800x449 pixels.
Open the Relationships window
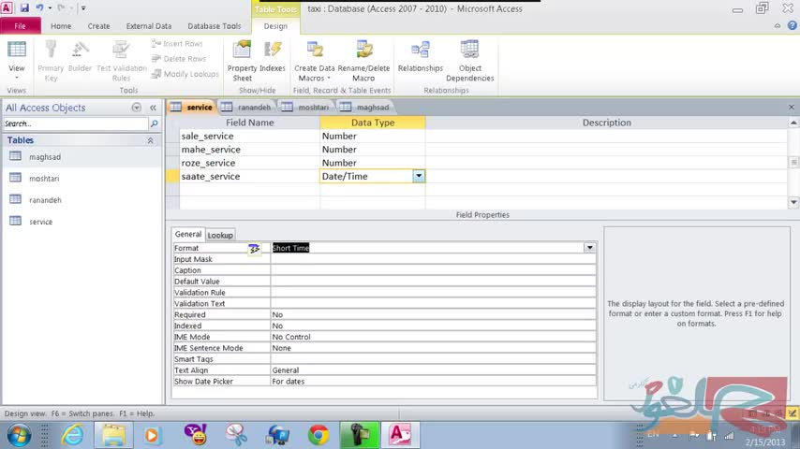coord(421,56)
